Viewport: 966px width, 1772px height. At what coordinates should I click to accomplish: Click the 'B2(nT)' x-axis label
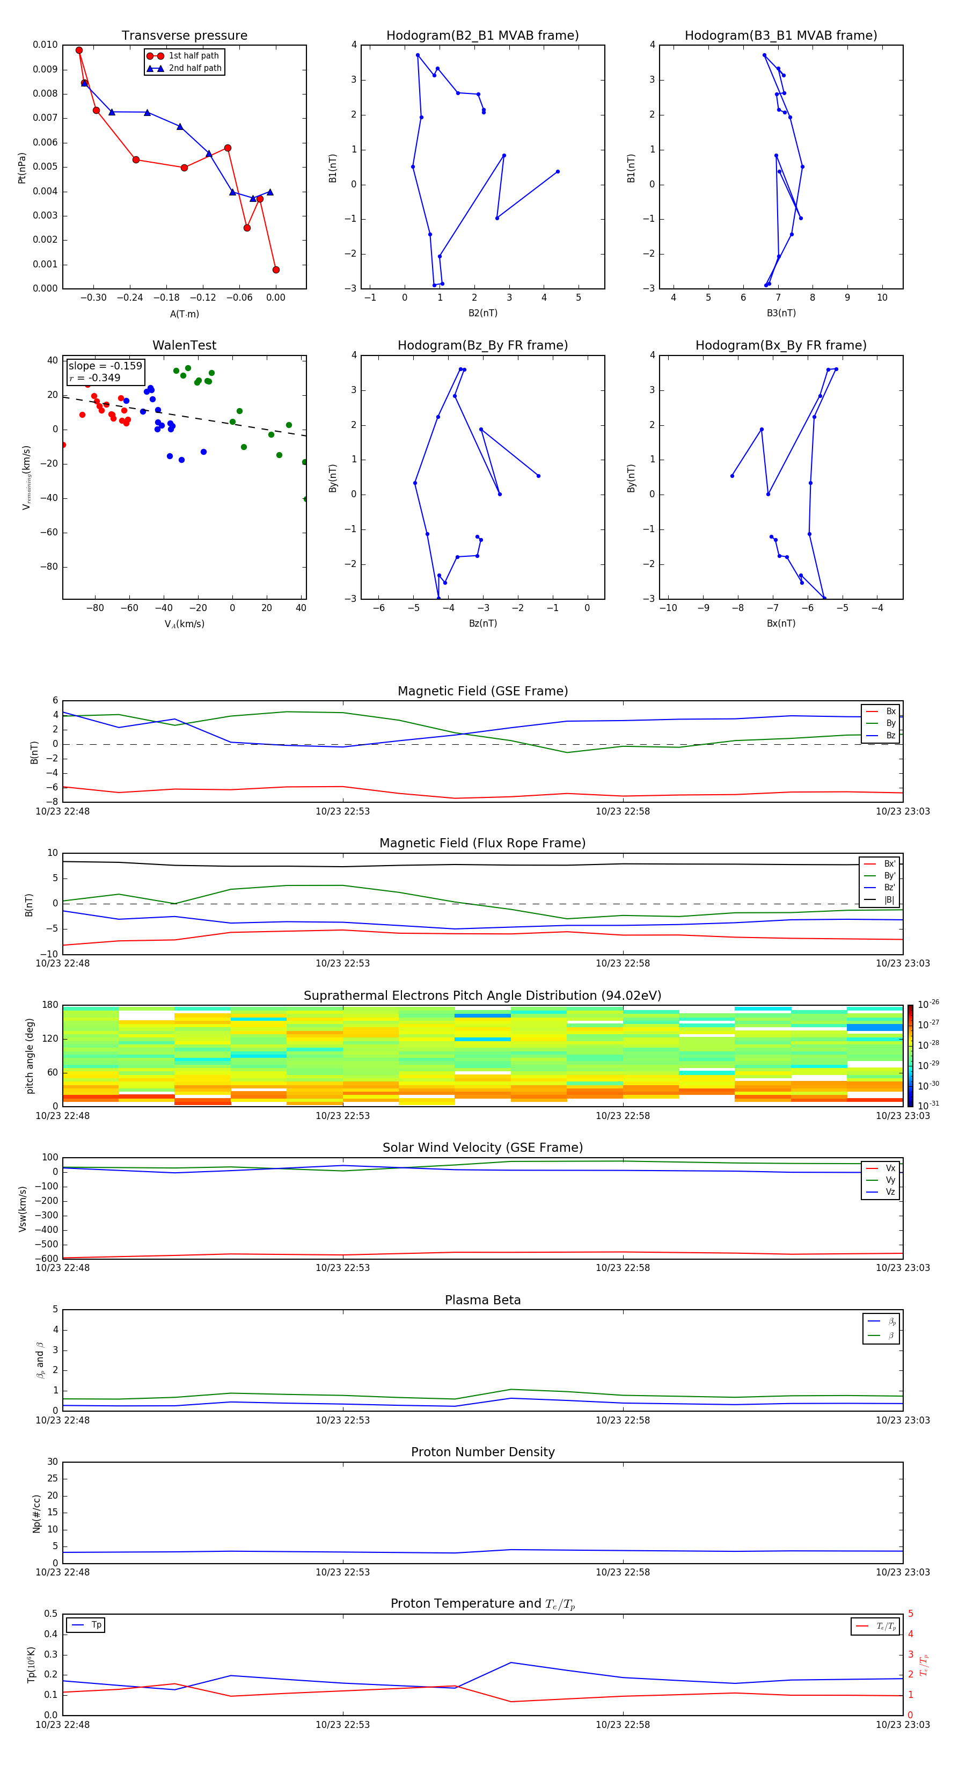[x=482, y=313]
